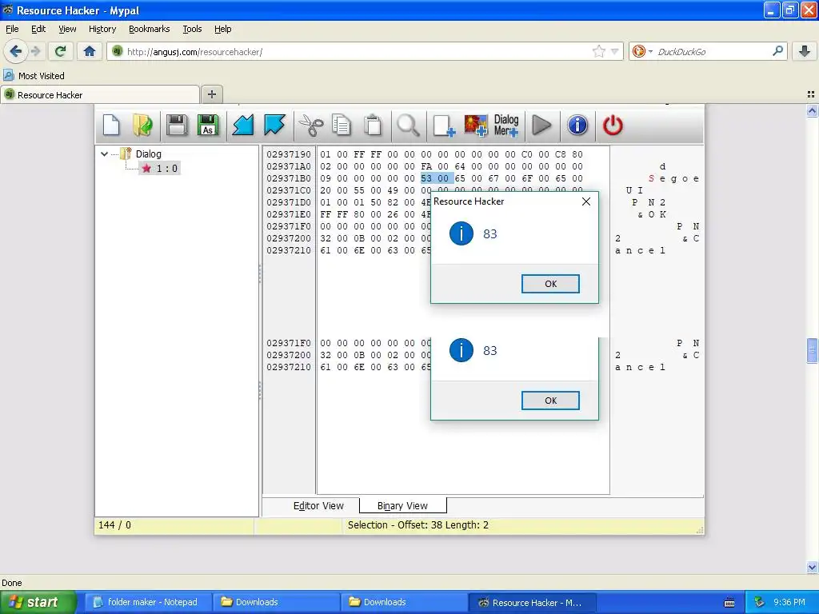The height and width of the screenshot is (614, 819).
Task: Open the URL history dropdown arrow
Action: pyautogui.click(x=615, y=51)
